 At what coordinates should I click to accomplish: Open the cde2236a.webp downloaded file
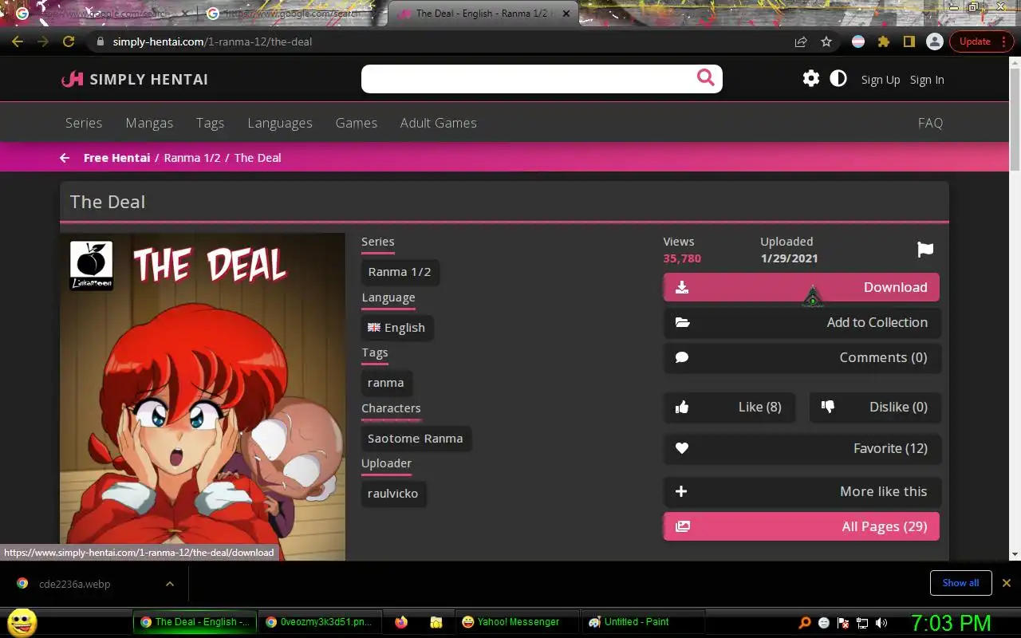[75, 584]
